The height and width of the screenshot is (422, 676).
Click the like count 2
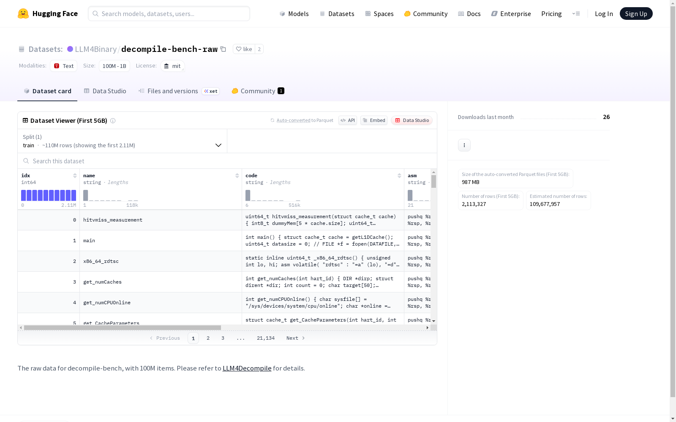[x=259, y=49]
